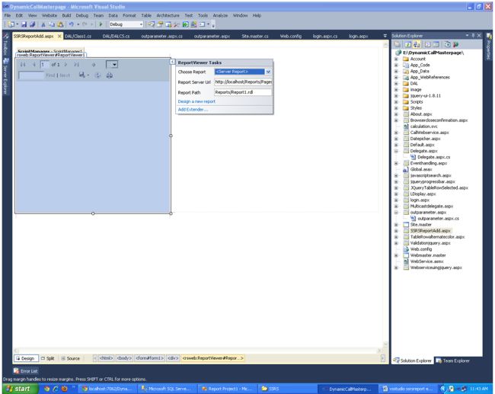Click the View Code icon in Solution Explorer
Screen dimensions: 495x394
click(x=427, y=44)
